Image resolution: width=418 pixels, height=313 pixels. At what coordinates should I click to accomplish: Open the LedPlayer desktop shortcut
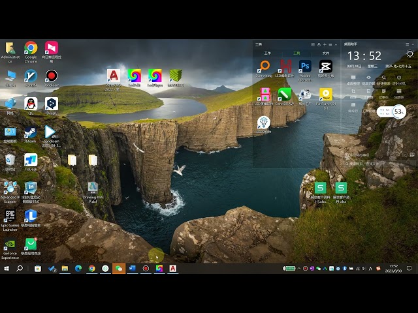(x=155, y=76)
